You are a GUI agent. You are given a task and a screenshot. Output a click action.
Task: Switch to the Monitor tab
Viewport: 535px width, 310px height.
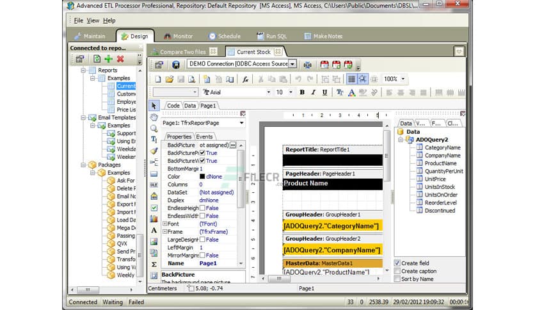tap(178, 37)
